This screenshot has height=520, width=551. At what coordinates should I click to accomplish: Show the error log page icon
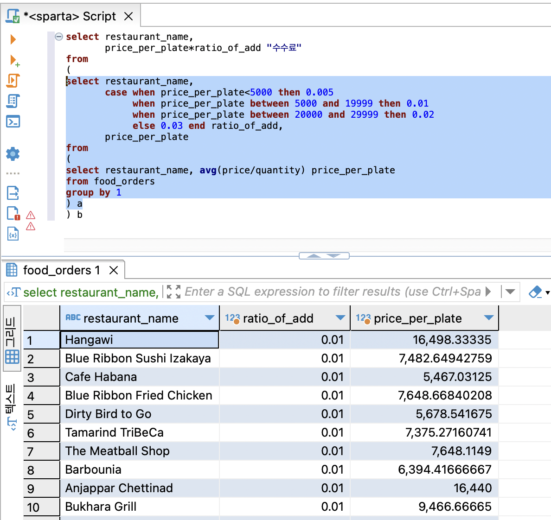click(13, 213)
